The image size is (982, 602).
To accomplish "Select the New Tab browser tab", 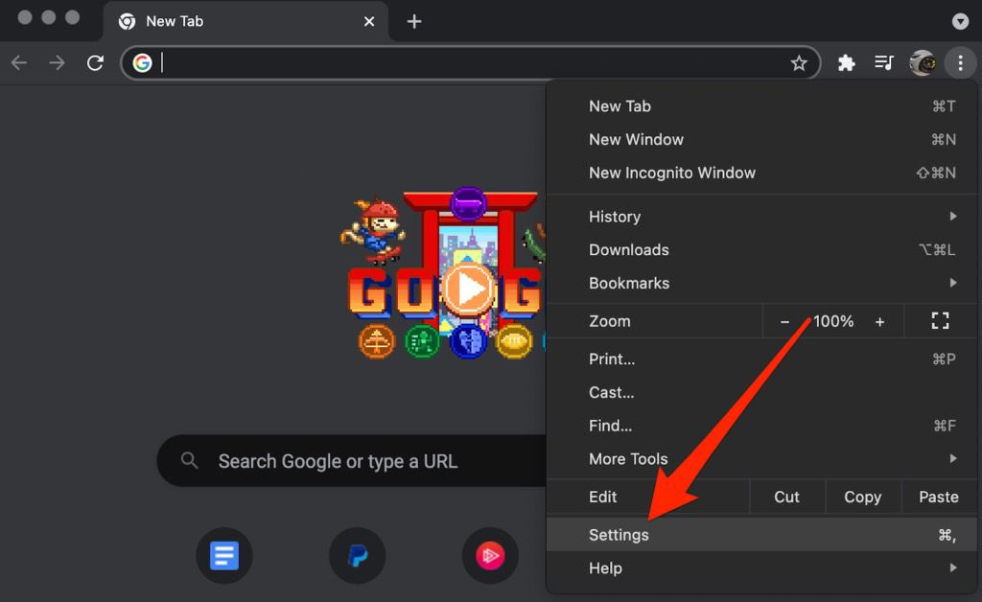I will 245,21.
